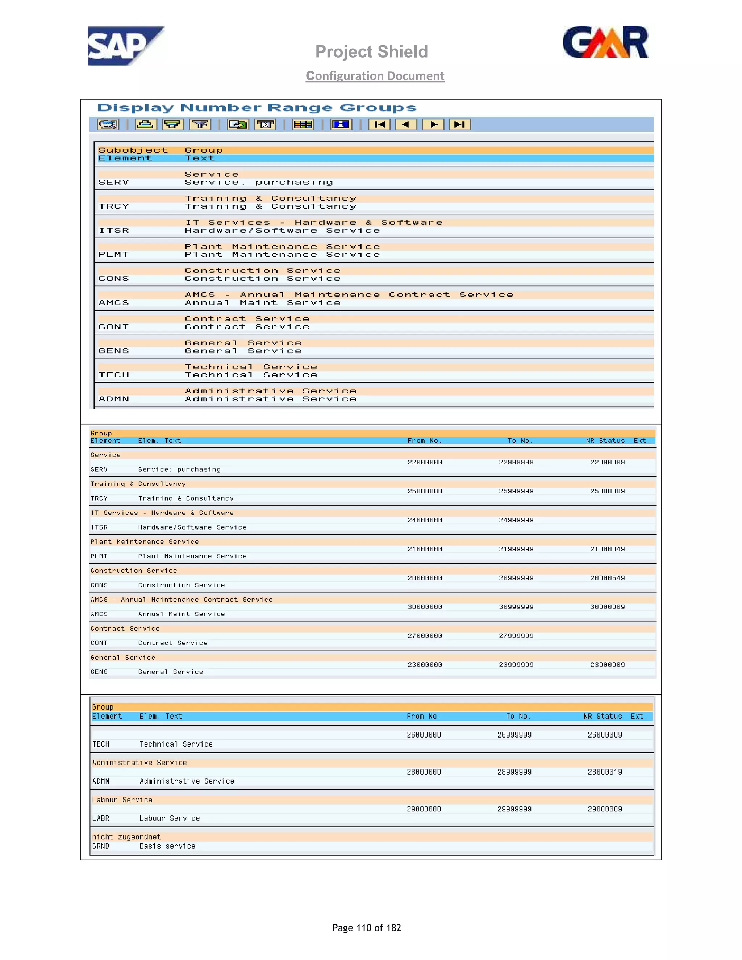Select TRCY element in the top list
Viewport: 742px width, 960px height.
coord(114,206)
